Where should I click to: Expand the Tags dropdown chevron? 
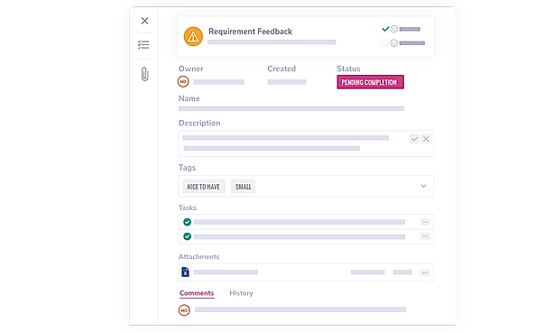click(424, 186)
